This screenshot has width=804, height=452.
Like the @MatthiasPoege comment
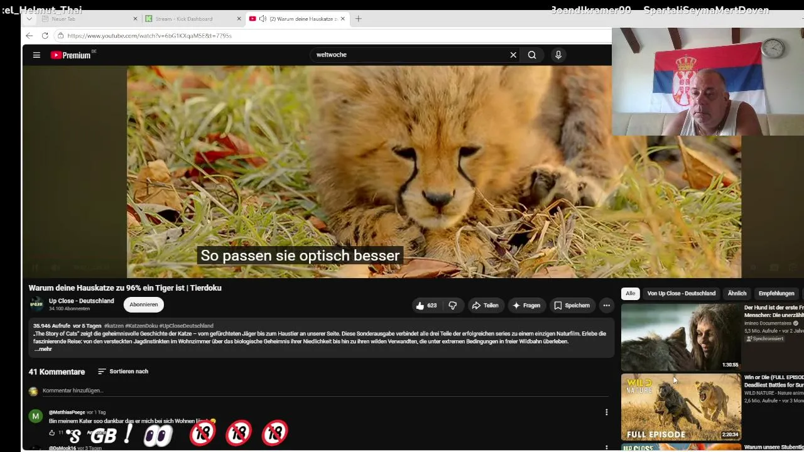pyautogui.click(x=52, y=433)
